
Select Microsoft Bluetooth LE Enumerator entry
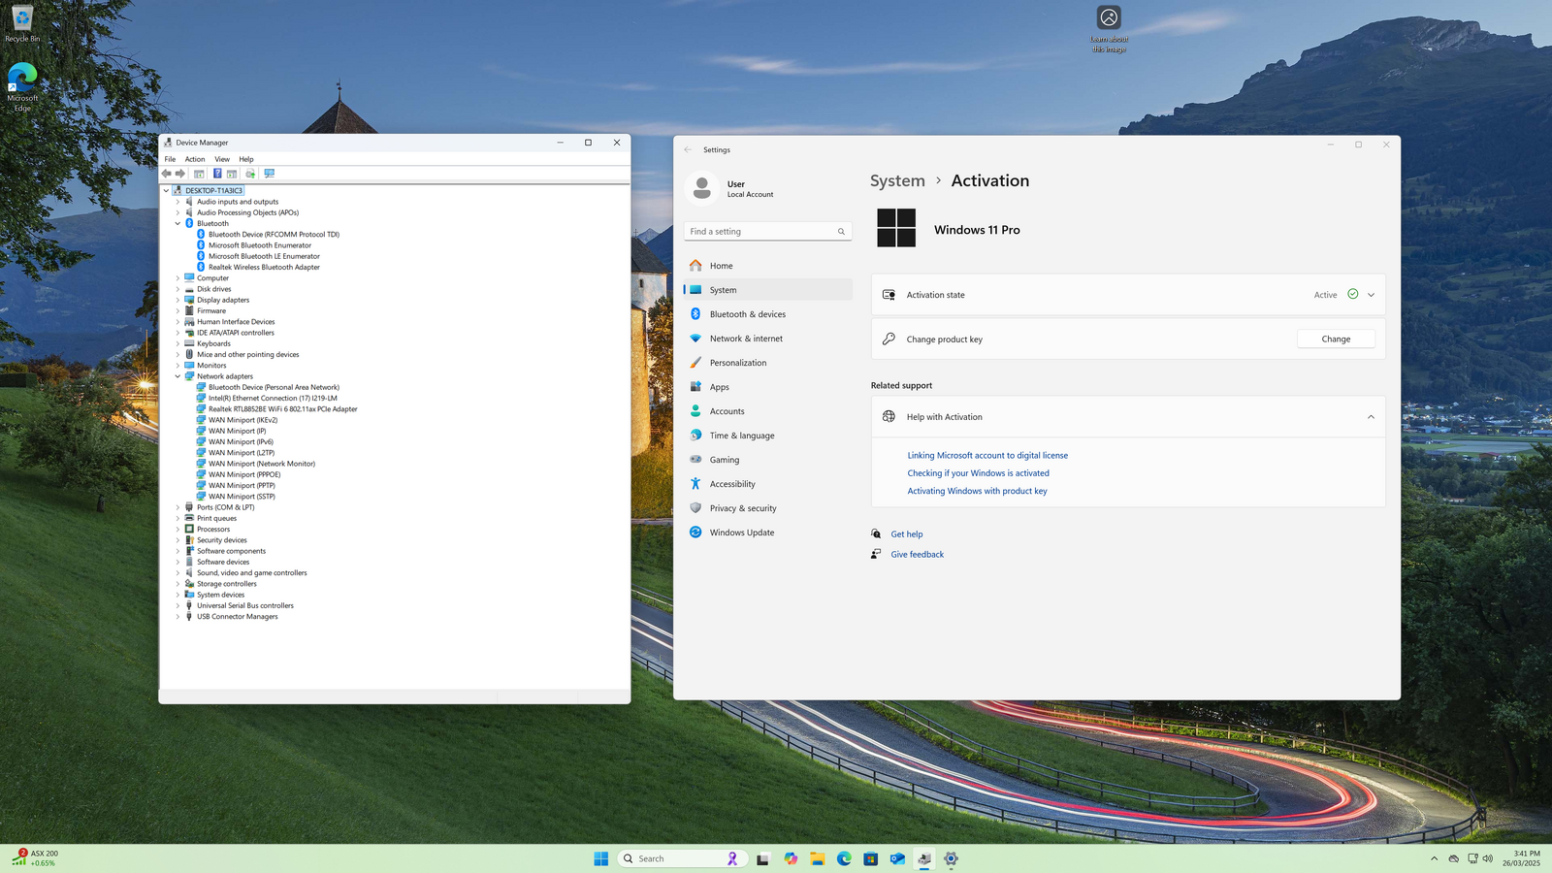click(x=264, y=257)
